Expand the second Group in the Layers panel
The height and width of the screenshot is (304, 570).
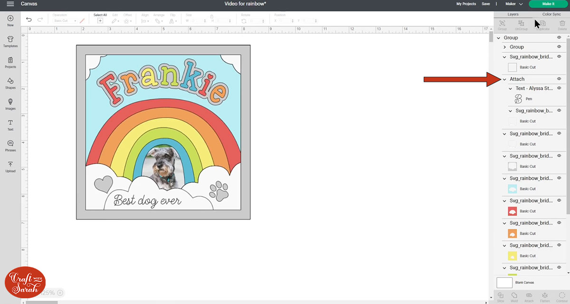[x=505, y=47]
